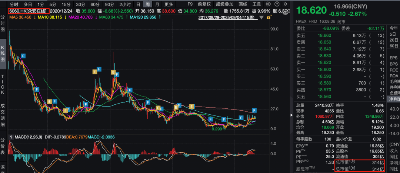Click the ROE row in right panel

[x=394, y=70]
